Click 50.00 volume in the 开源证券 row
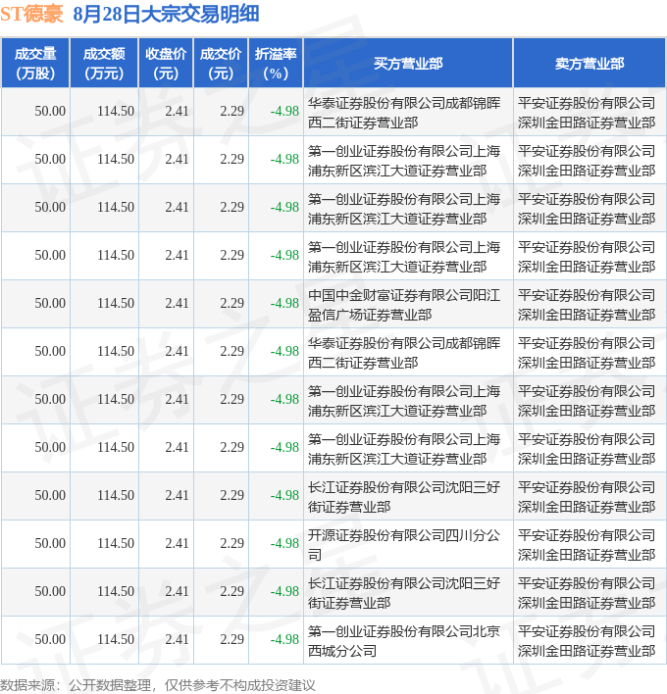Screen dimensions: 667x694 (50, 543)
